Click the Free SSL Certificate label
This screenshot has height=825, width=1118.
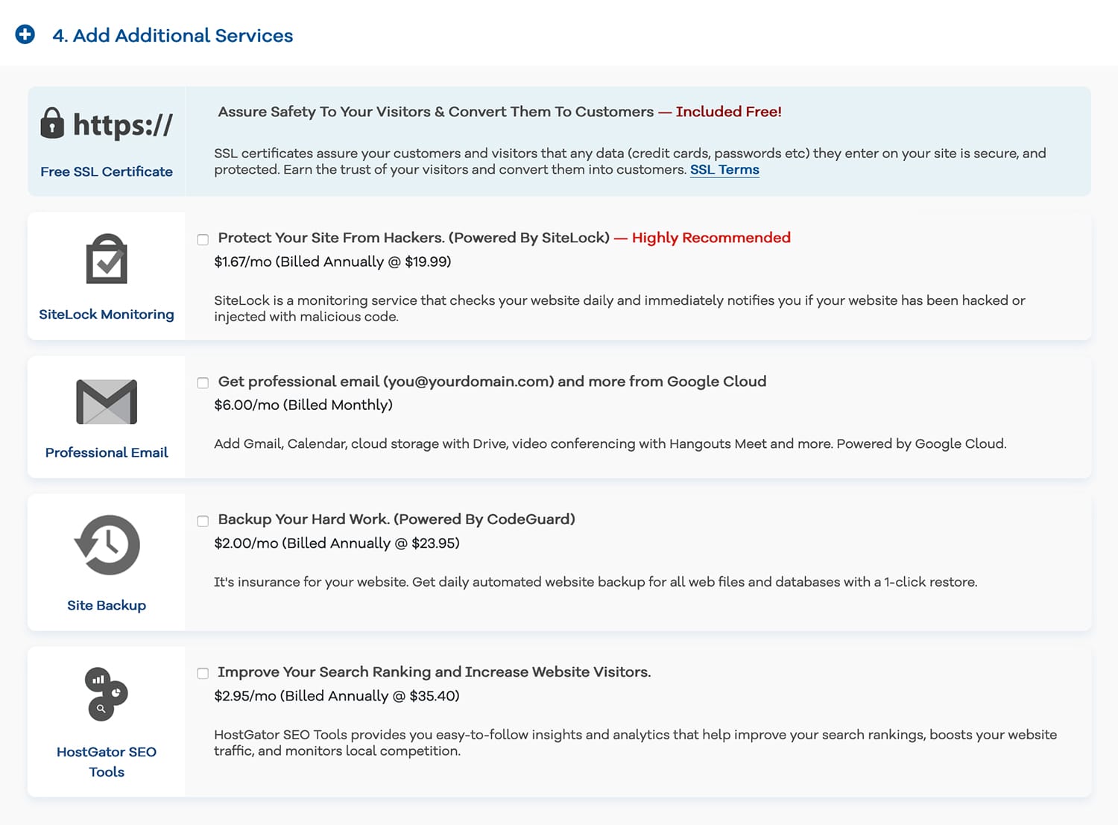pyautogui.click(x=107, y=171)
